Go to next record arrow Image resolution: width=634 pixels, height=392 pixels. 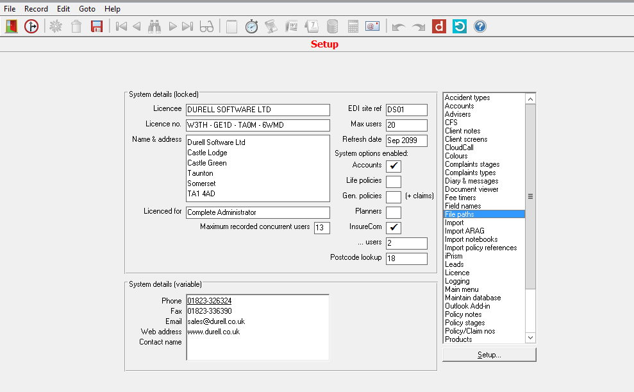pyautogui.click(x=172, y=27)
